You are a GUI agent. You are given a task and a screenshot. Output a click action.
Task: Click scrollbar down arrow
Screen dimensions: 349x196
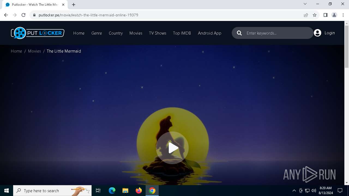coord(347,183)
